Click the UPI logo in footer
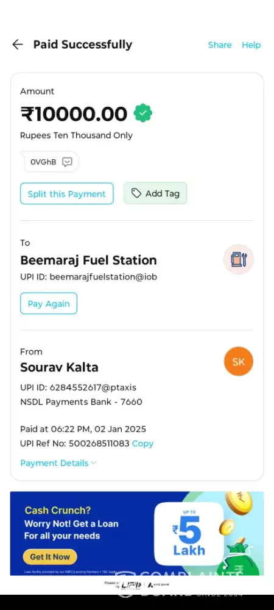This screenshot has width=274, height=610. (132, 585)
